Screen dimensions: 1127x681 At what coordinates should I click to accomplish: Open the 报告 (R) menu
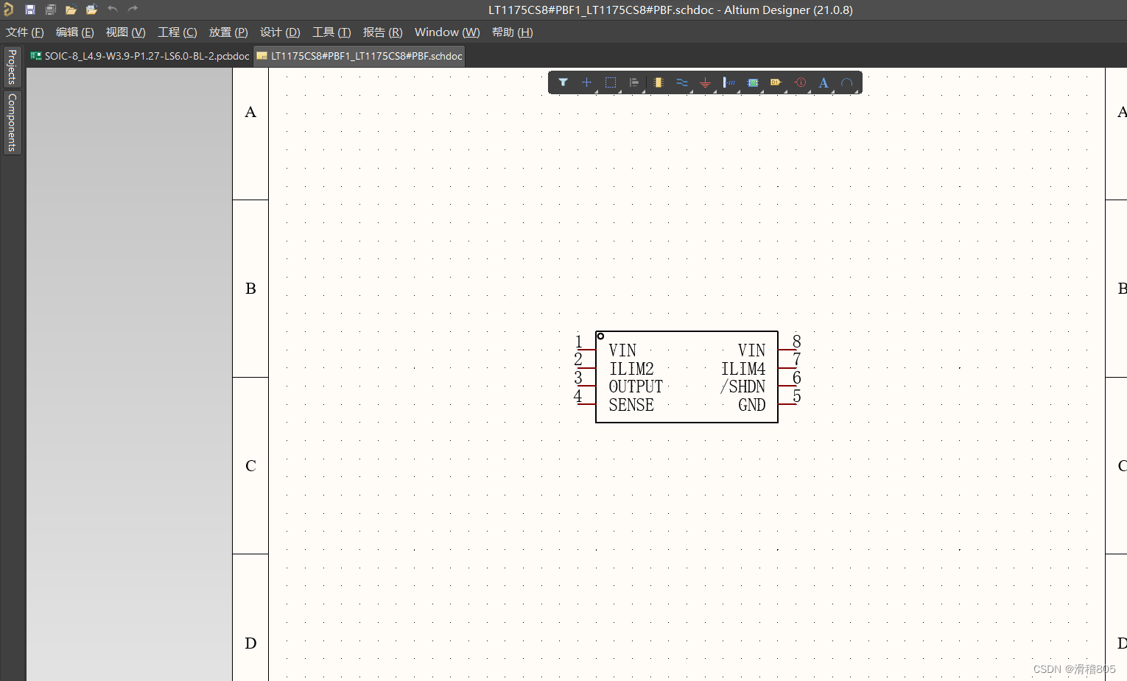coord(383,32)
